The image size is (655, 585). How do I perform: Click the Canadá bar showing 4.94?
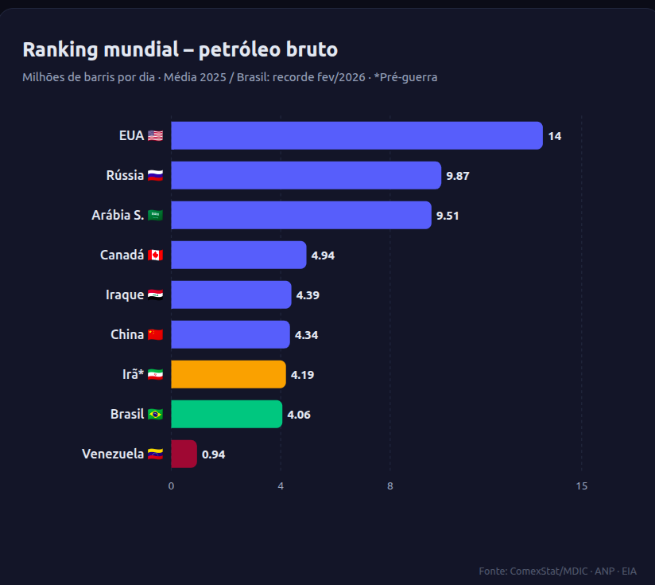pyautogui.click(x=239, y=255)
